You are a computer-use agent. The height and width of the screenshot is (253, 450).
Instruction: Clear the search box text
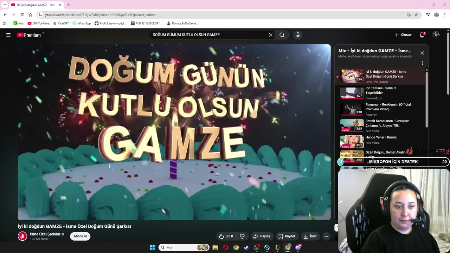pyautogui.click(x=271, y=35)
